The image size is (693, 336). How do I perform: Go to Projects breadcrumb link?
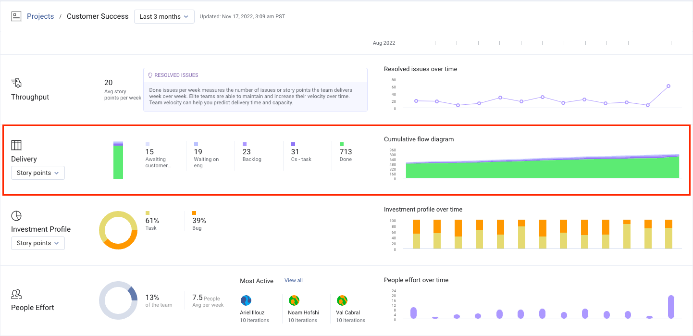pos(40,16)
